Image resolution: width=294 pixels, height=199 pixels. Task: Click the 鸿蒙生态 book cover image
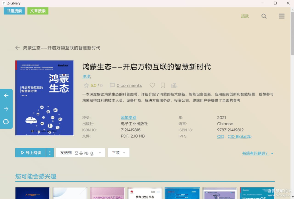[45, 98]
